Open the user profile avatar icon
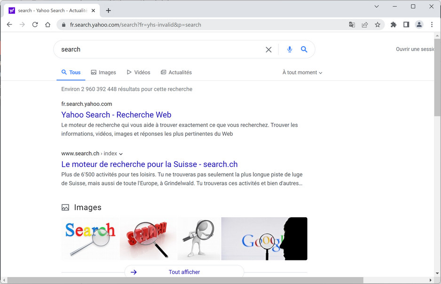This screenshot has width=441, height=284. 419,25
